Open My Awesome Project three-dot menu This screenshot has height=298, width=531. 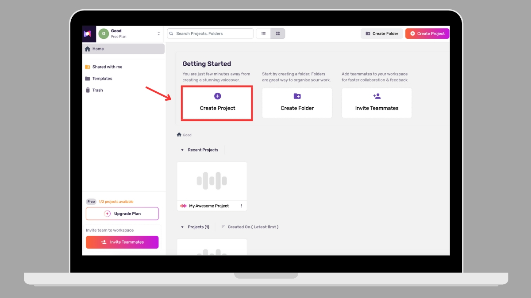point(241,206)
